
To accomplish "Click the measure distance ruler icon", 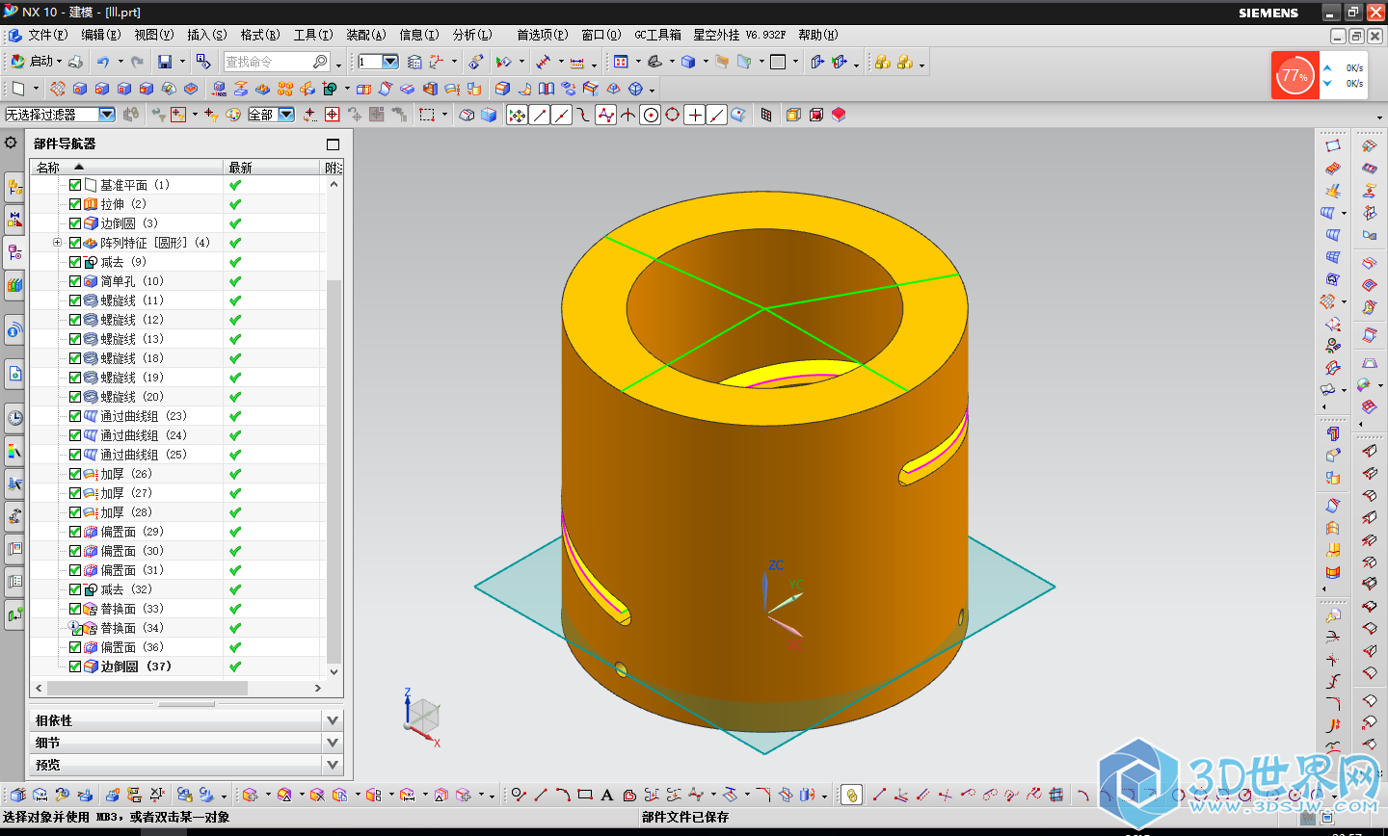I will [576, 62].
